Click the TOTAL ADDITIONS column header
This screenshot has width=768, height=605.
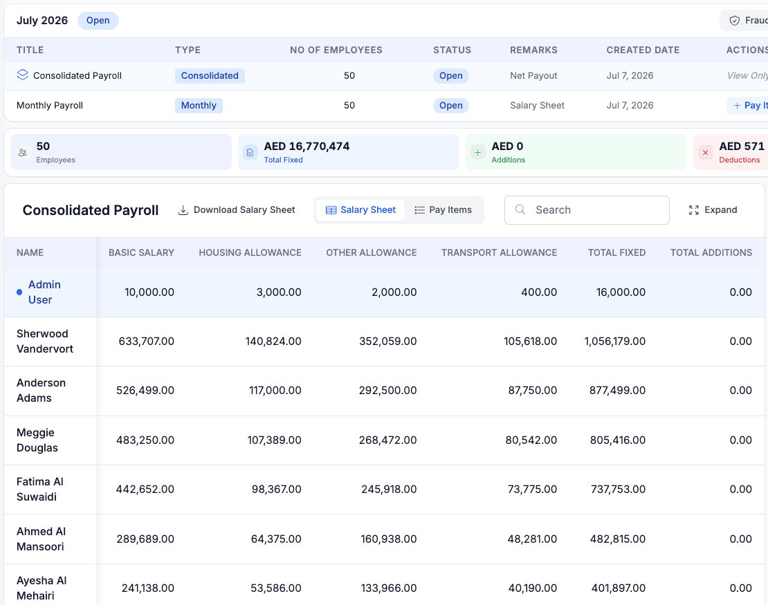point(711,252)
